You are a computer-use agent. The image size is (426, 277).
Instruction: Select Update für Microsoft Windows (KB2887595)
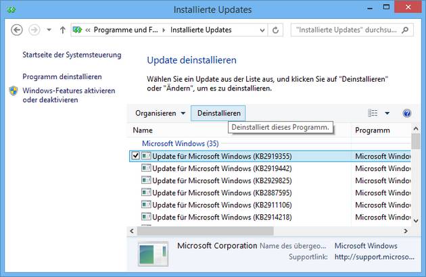[222, 193]
